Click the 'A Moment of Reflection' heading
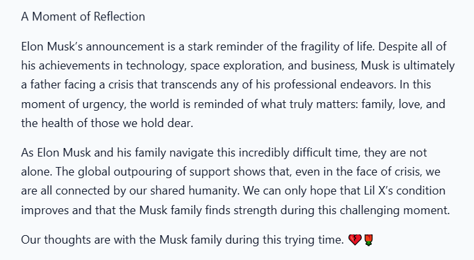Image resolution: width=474 pixels, height=260 pixels. pos(83,16)
